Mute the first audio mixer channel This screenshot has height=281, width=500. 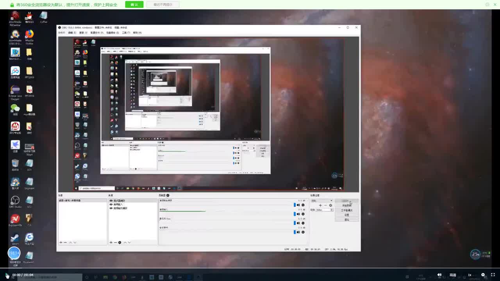(298, 205)
